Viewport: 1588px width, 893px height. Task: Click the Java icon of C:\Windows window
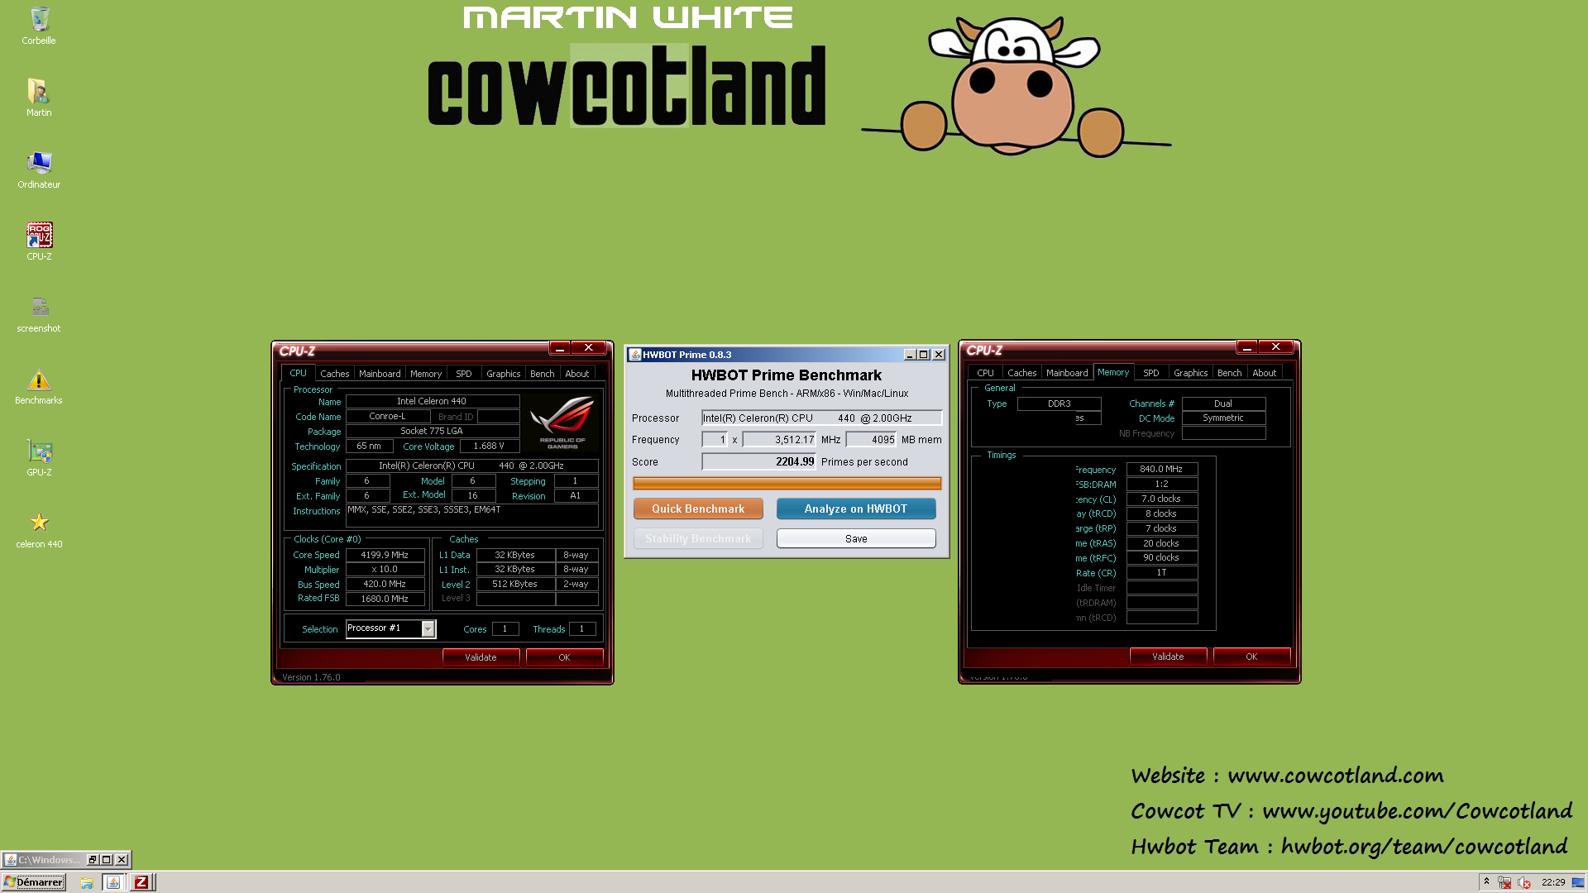click(11, 860)
